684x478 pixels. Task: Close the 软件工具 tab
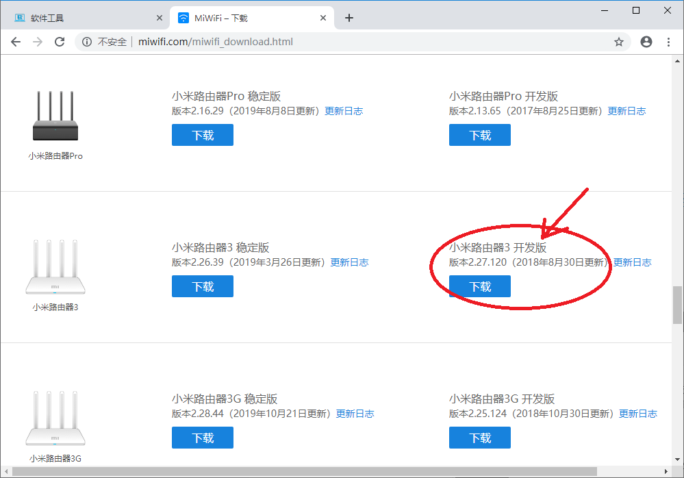tap(160, 18)
